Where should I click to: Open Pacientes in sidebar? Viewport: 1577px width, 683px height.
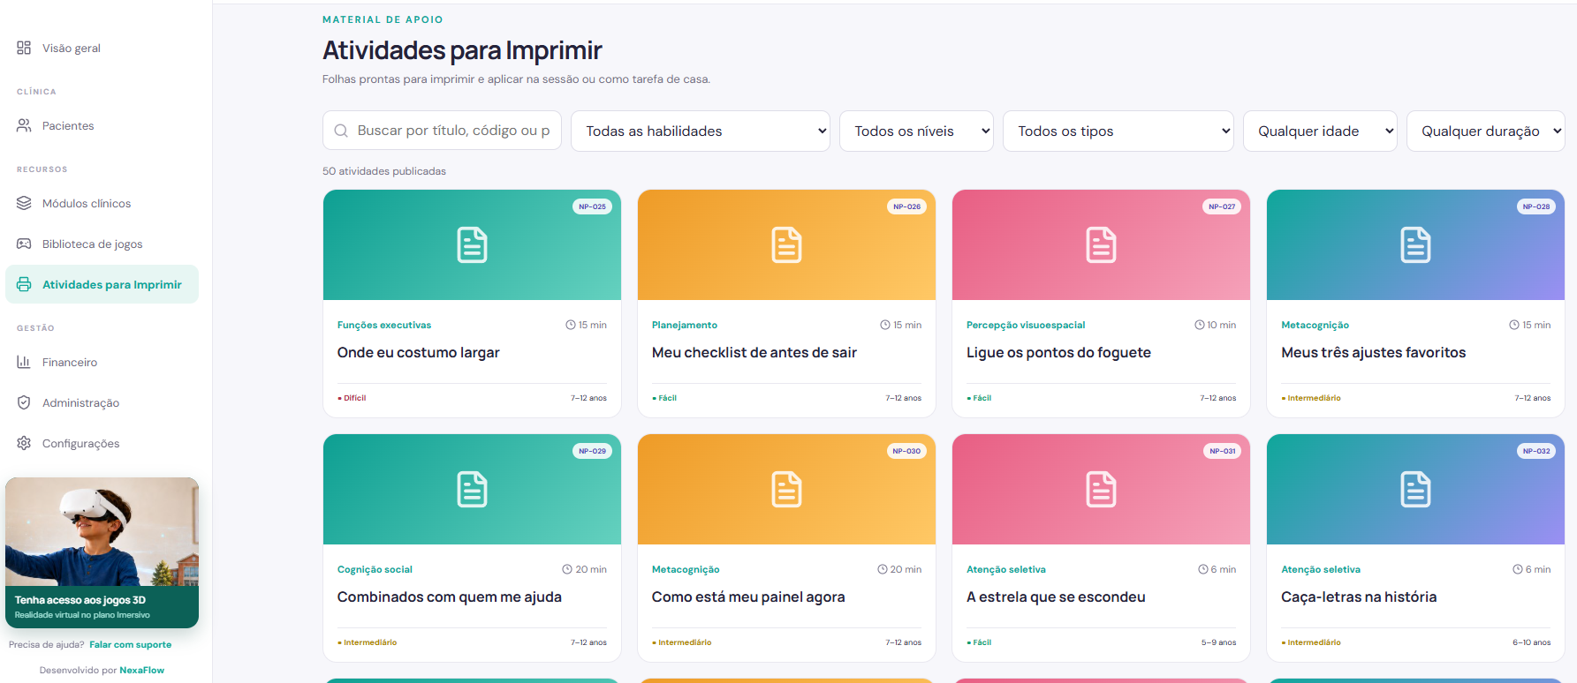(102, 125)
